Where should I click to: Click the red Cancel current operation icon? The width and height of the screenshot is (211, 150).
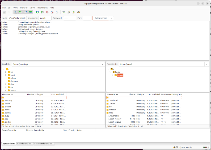tap(47, 12)
